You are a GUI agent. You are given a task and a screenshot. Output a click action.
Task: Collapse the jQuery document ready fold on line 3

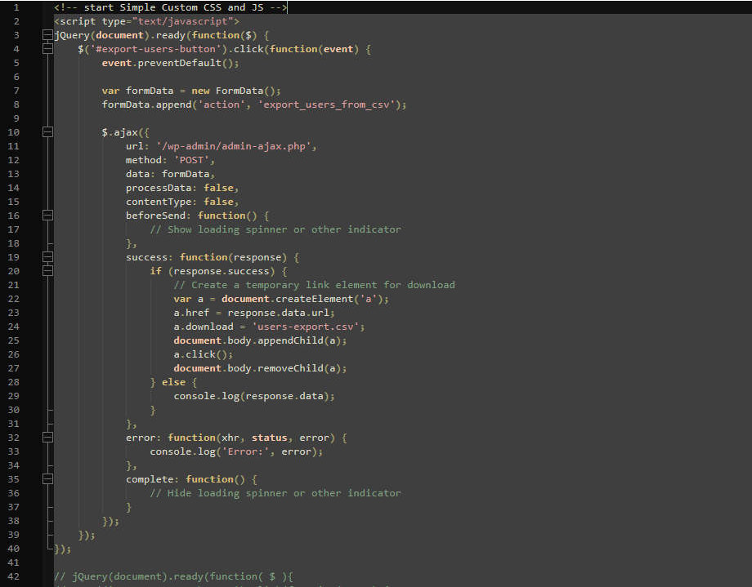coord(47,36)
